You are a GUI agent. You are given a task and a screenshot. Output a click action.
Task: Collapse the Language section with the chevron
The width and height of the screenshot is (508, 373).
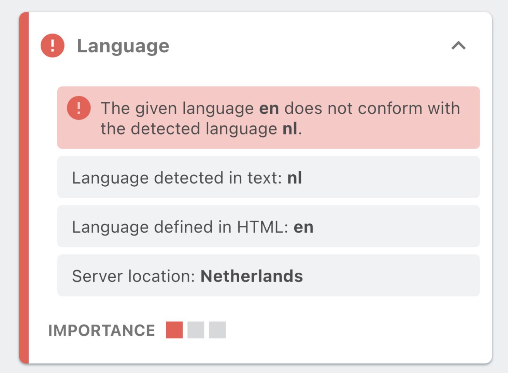coord(458,46)
